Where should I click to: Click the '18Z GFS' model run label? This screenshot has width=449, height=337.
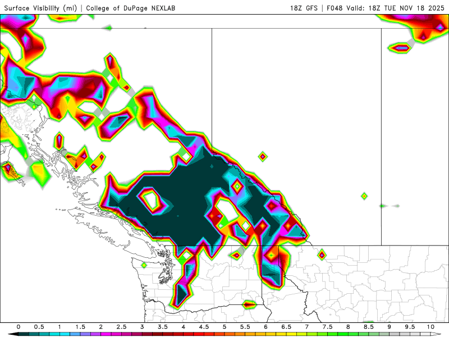pyautogui.click(x=304, y=8)
